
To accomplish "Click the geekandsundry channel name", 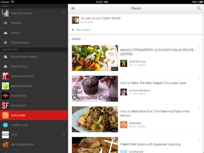I will (21, 86).
